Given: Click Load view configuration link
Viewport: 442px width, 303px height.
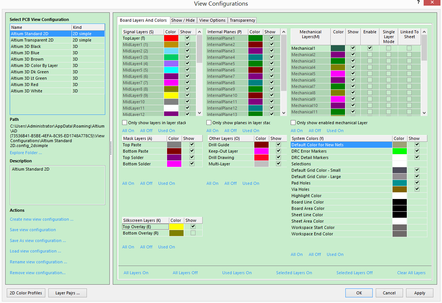Looking at the screenshot, I should (x=35, y=251).
